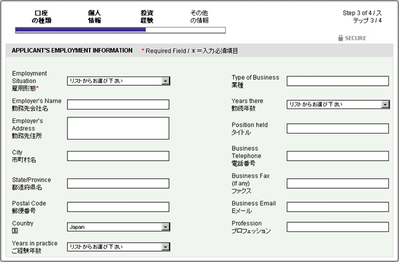The width and height of the screenshot is (399, 262).
Task: Click the Type of Business input field
Action: point(338,81)
